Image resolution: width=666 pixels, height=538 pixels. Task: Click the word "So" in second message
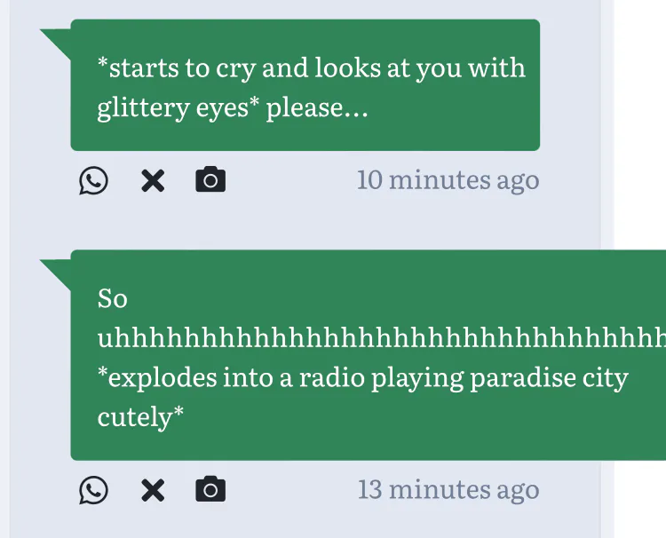(x=113, y=299)
